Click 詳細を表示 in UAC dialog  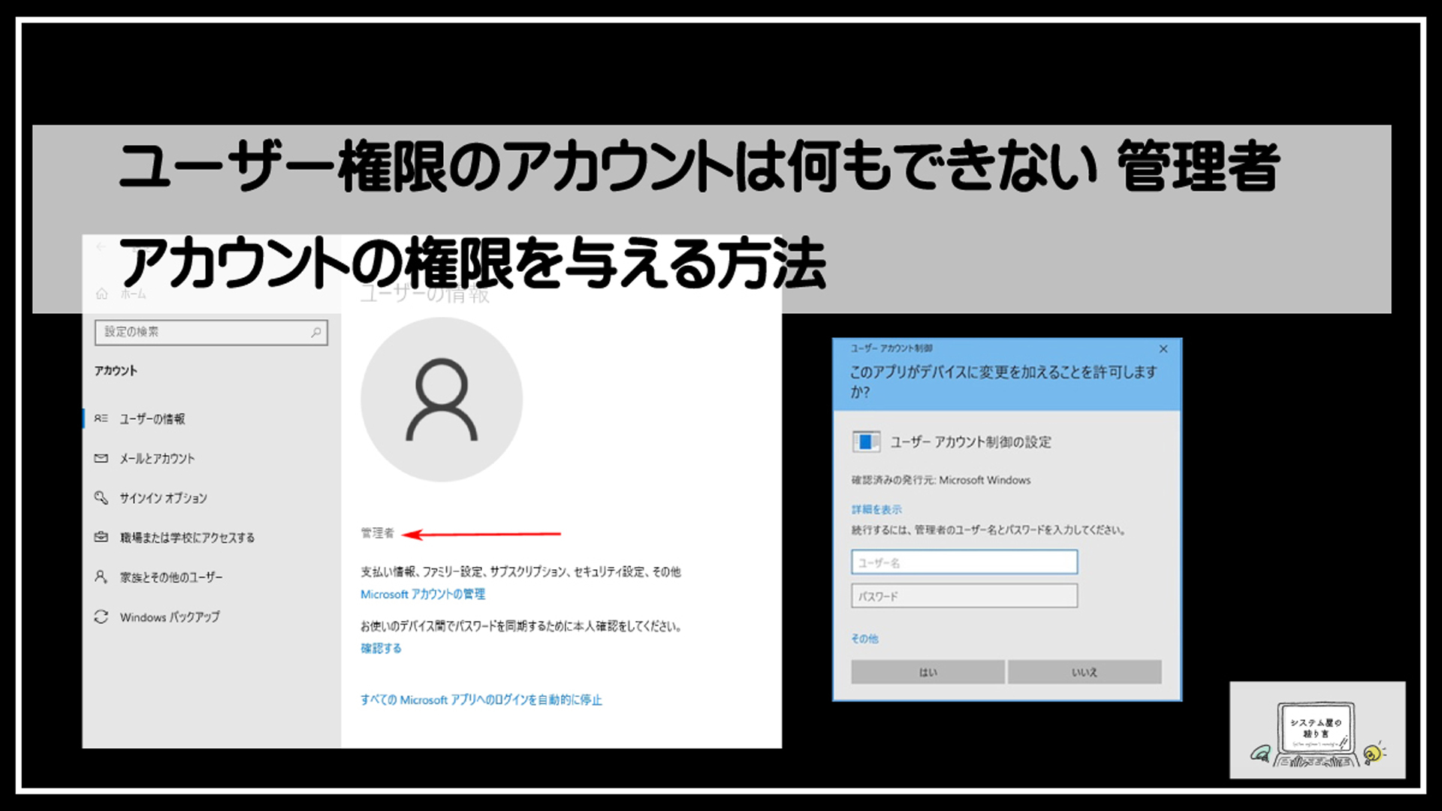click(876, 509)
